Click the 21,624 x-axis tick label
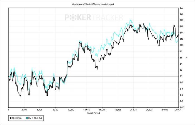This screenshot has width=195, height=125. 133,110
